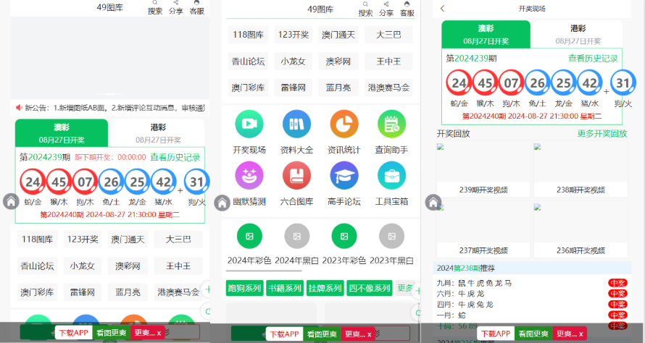Click 下载APP on the left screen bottom bar
The height and width of the screenshot is (343, 645).
pyautogui.click(x=73, y=333)
